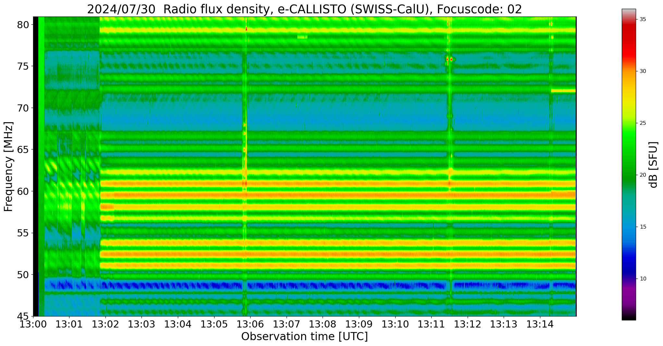Click the 13:03 time tick label

pyautogui.click(x=141, y=324)
